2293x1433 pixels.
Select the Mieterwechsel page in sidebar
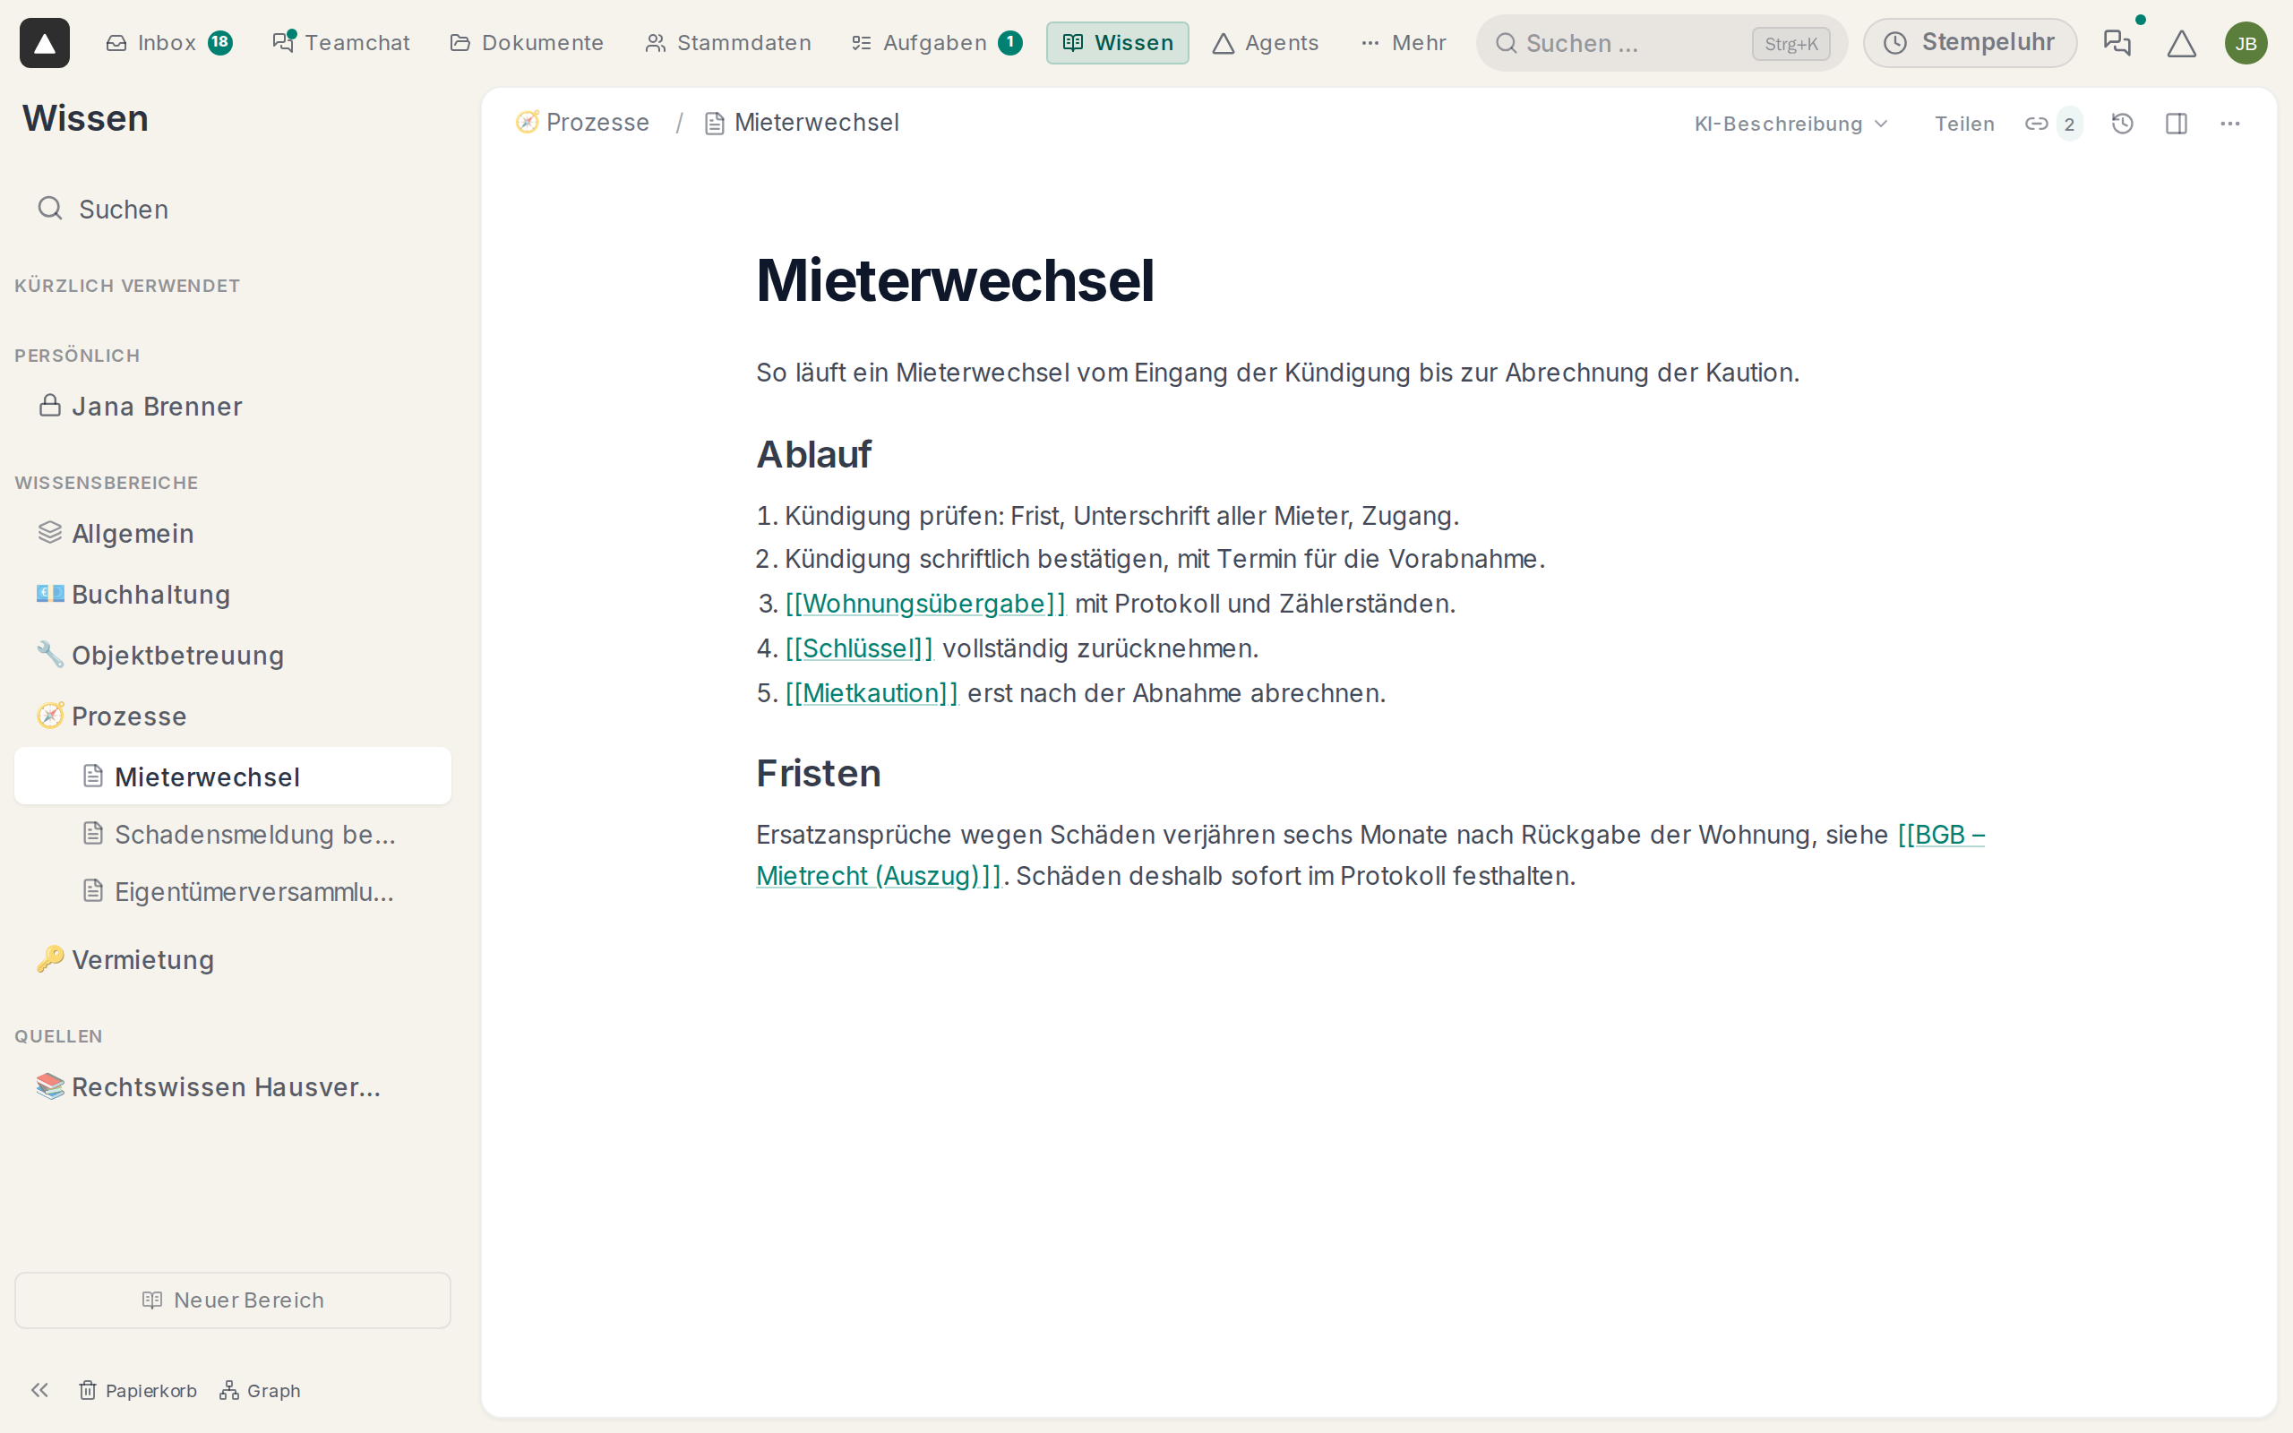[232, 777]
